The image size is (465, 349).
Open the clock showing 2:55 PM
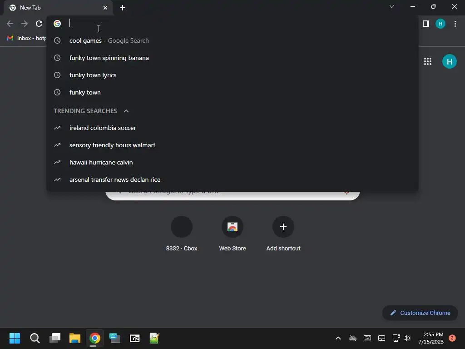pos(431,338)
